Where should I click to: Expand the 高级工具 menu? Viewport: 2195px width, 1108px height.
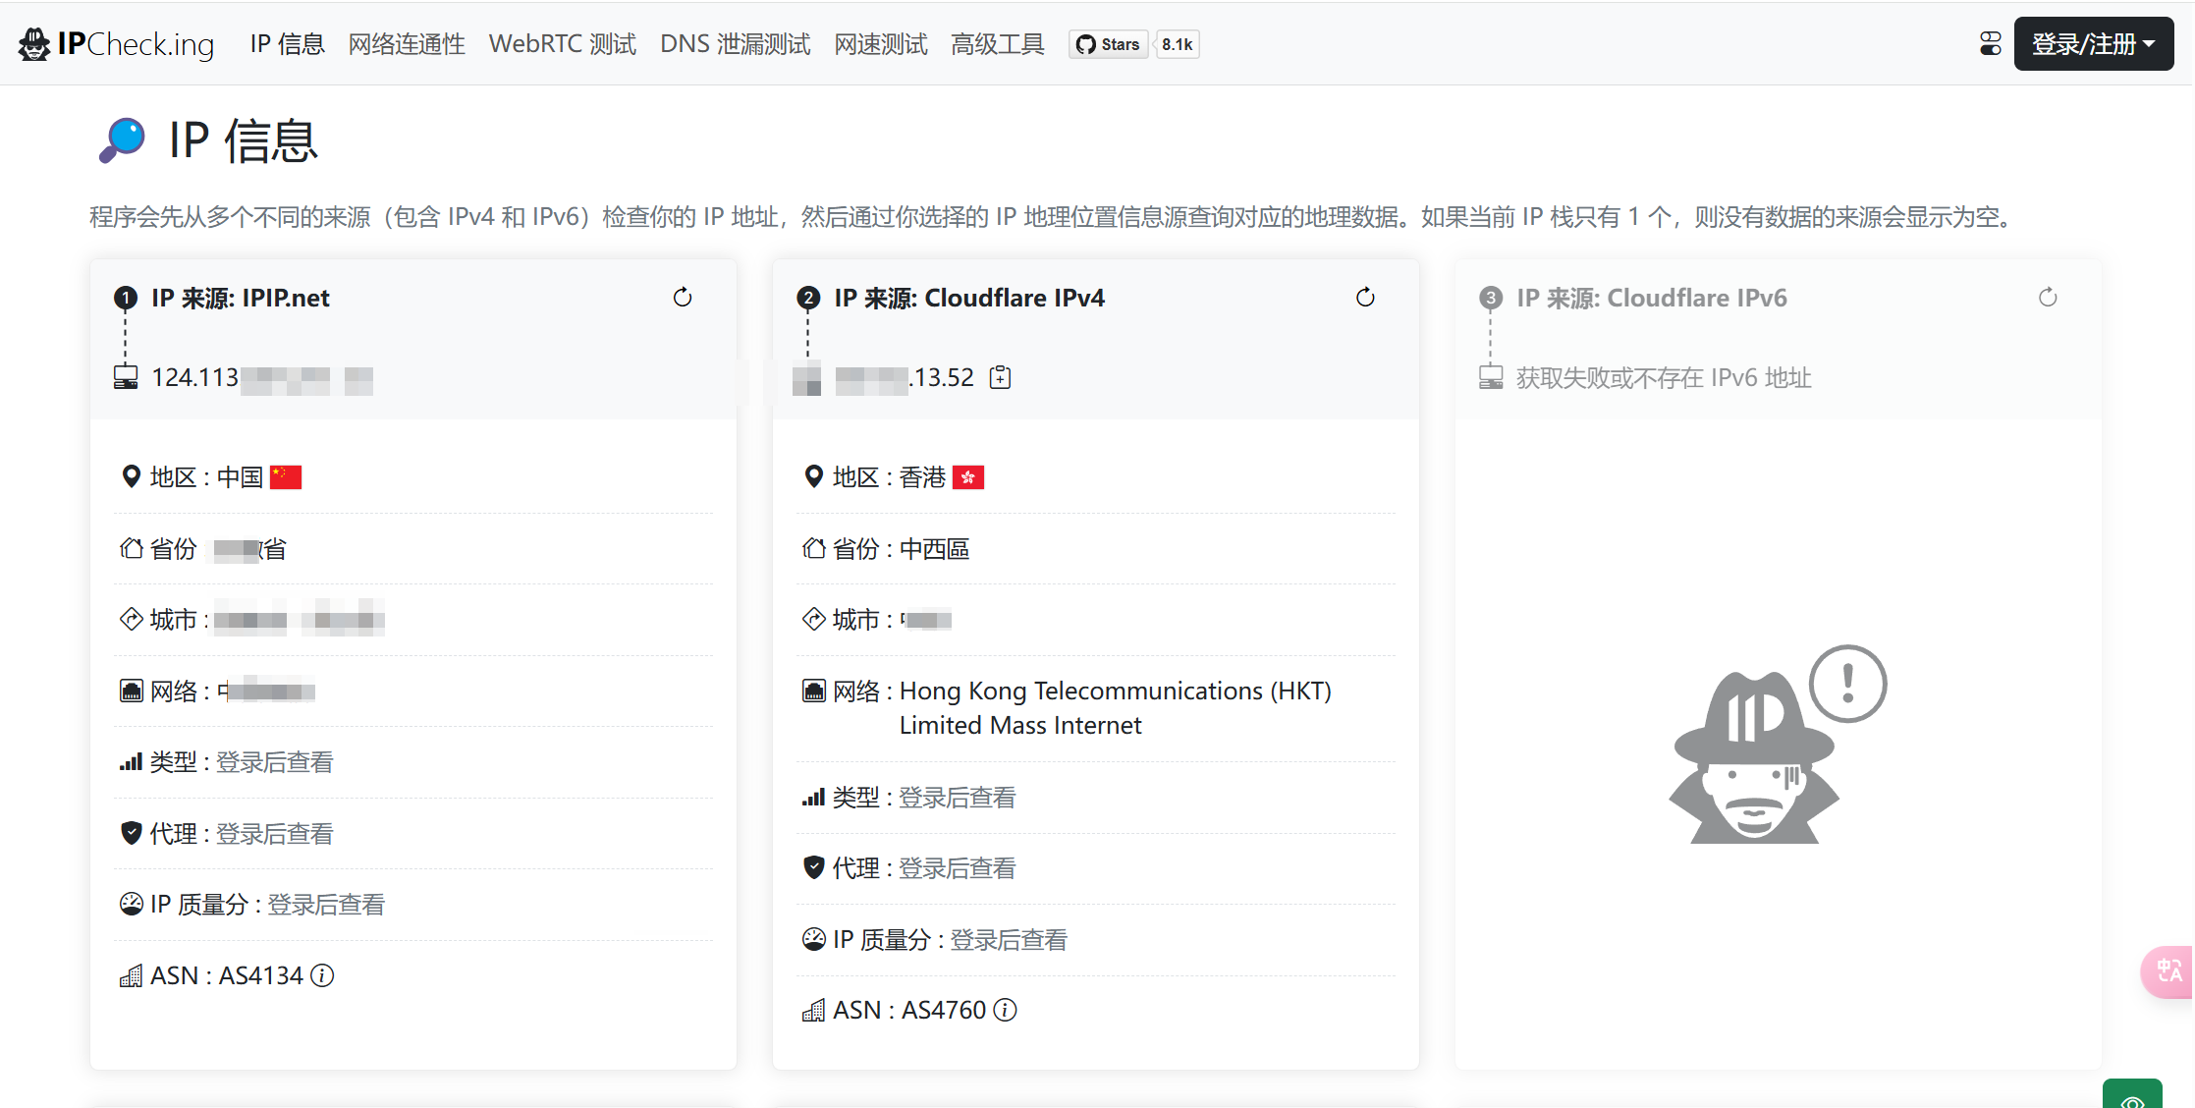coord(997,44)
